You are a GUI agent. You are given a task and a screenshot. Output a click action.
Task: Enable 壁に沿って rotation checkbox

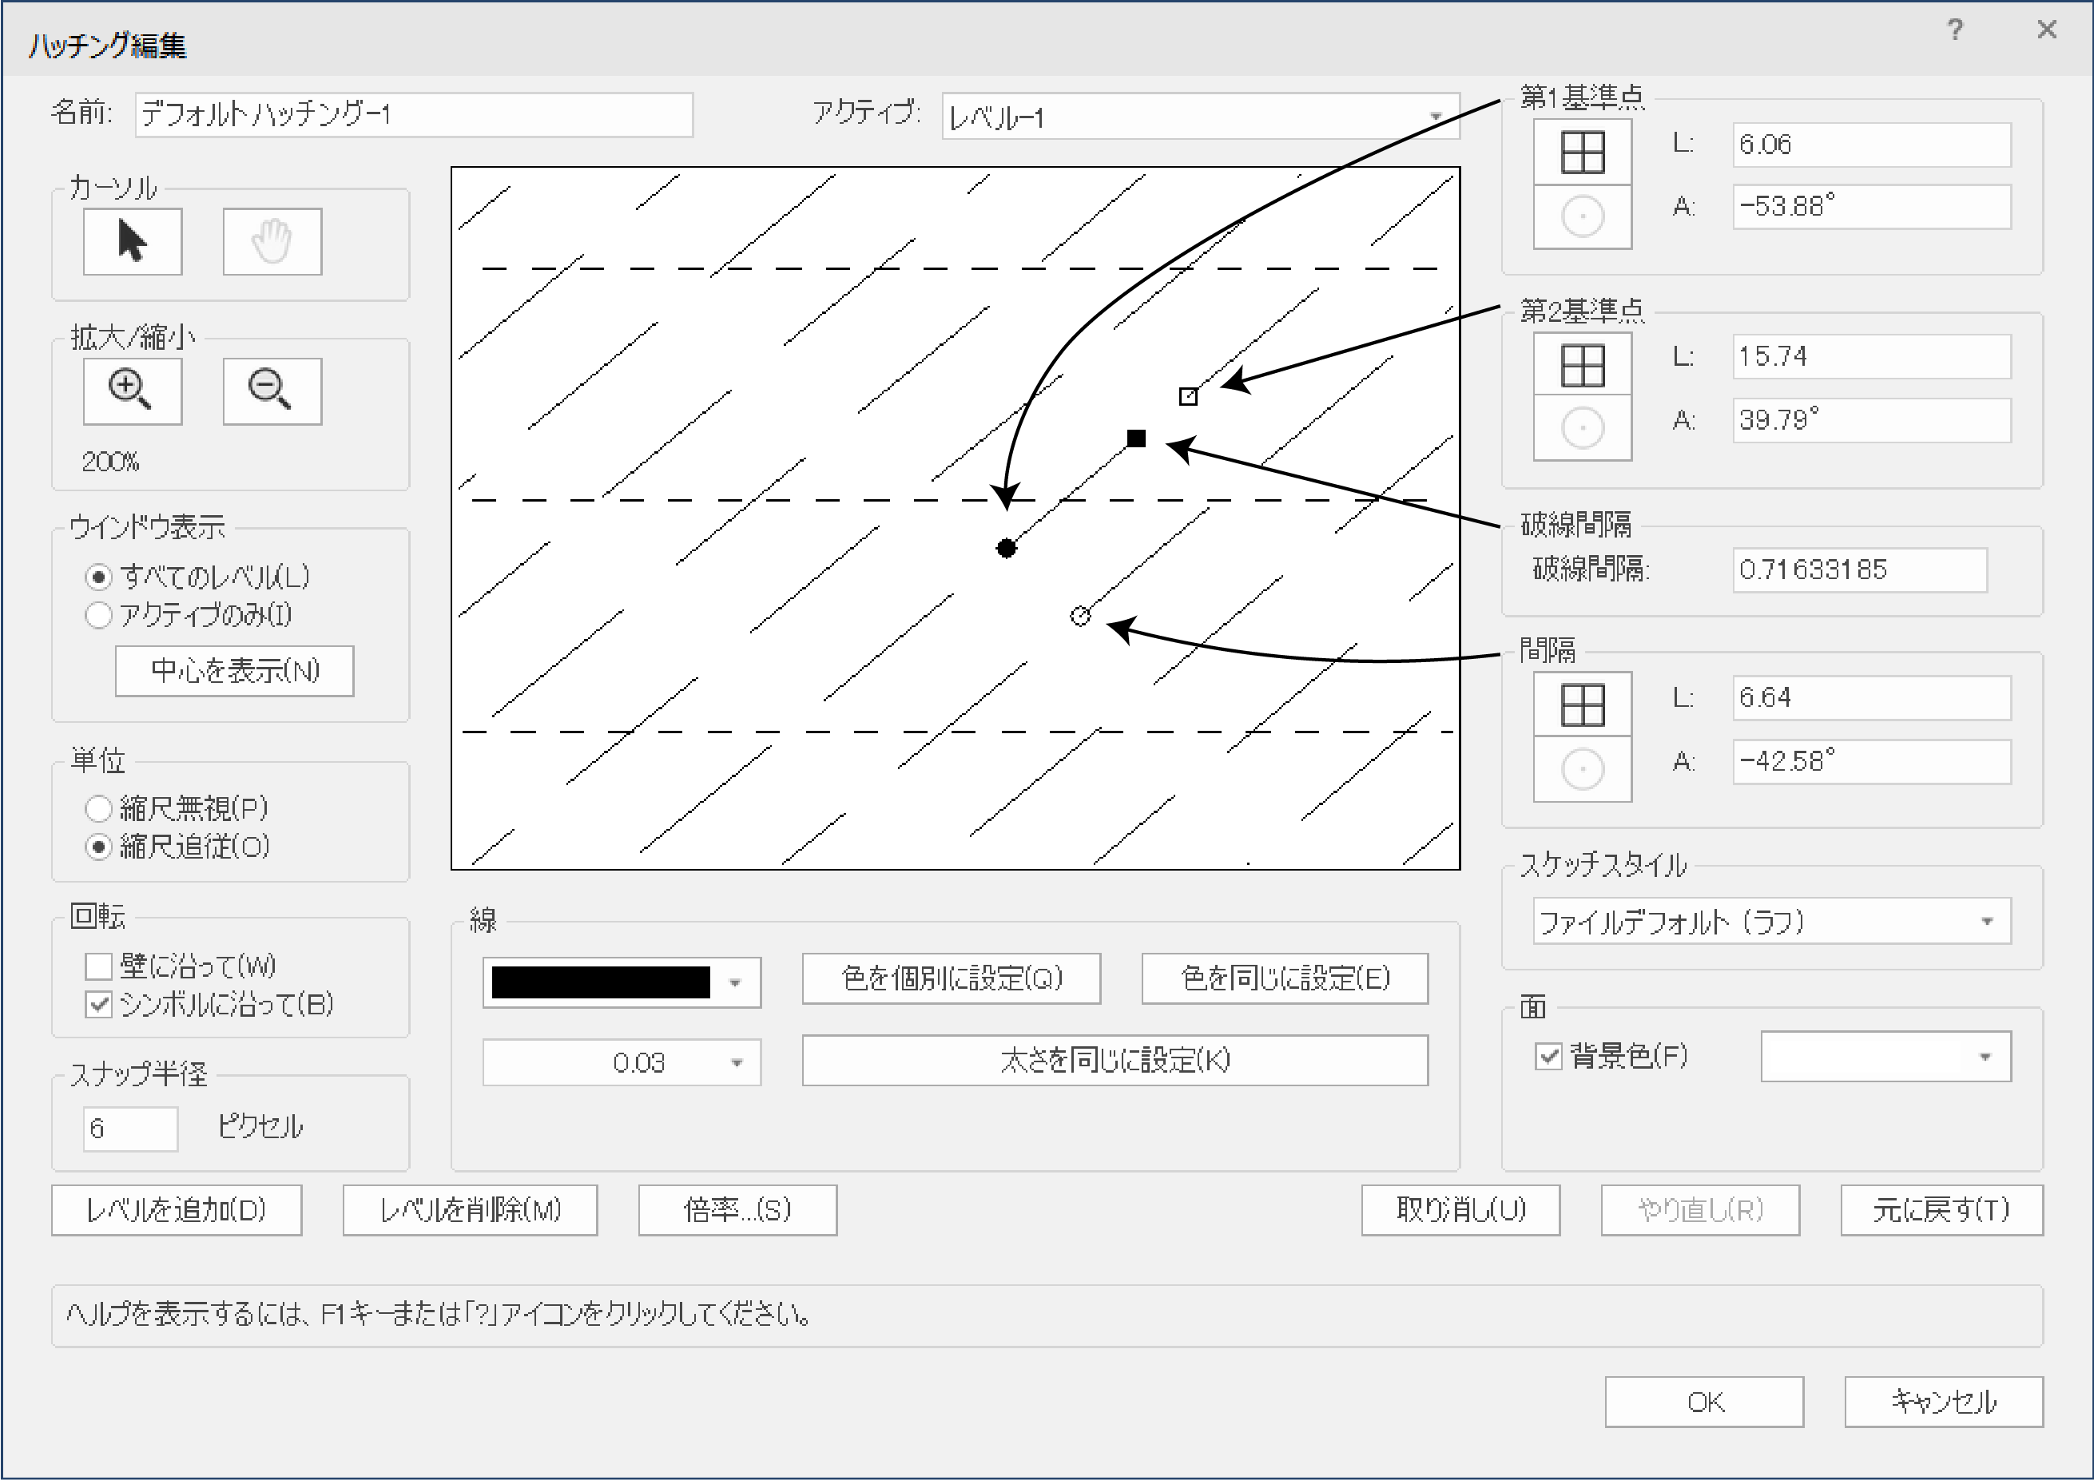(x=98, y=966)
